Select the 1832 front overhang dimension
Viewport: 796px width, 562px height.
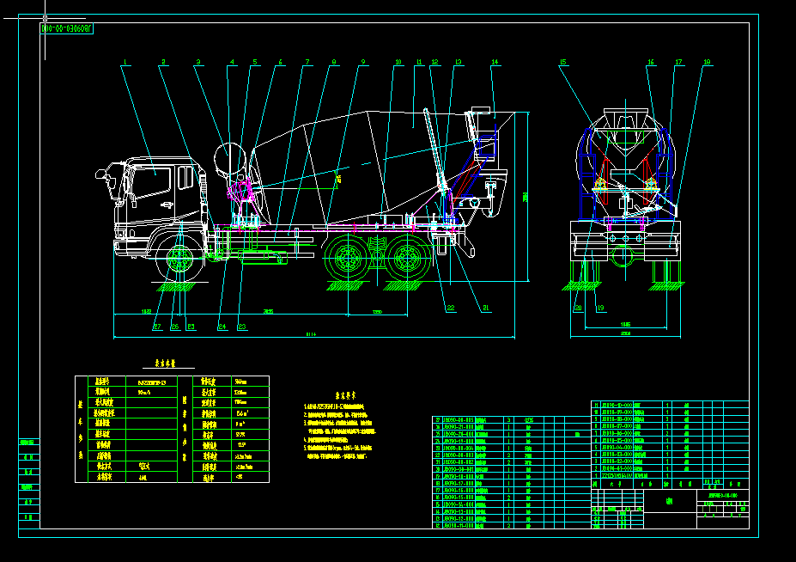click(x=146, y=311)
